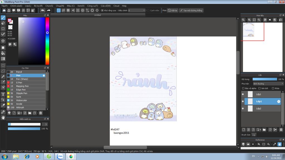Open the Cloud icon in toolbar
Screen dimensions: 285x160
4,10
